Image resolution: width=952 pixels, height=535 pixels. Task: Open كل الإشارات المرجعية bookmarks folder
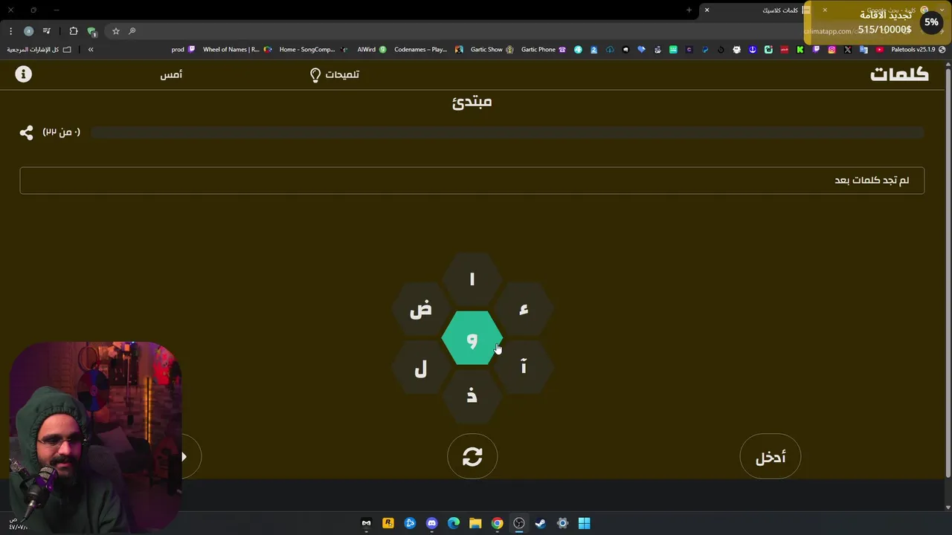pos(39,50)
